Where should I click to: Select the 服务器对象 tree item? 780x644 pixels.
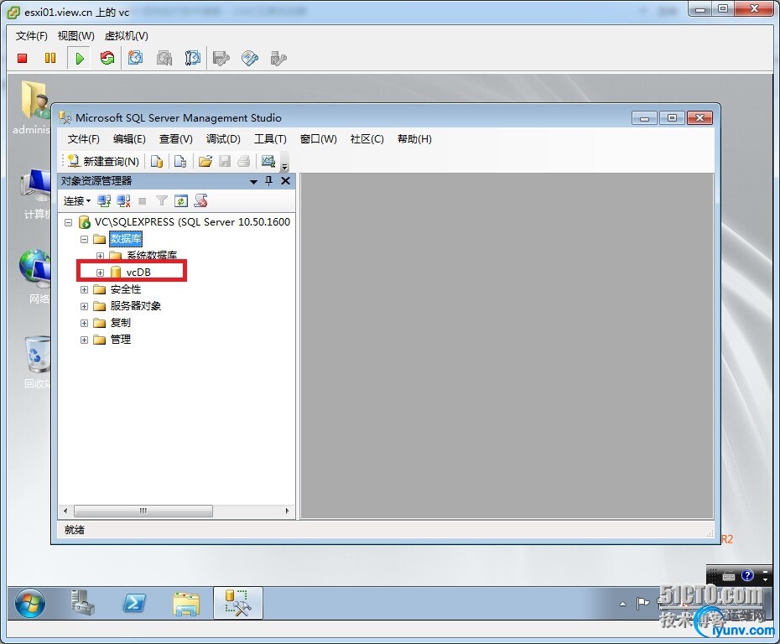(135, 306)
